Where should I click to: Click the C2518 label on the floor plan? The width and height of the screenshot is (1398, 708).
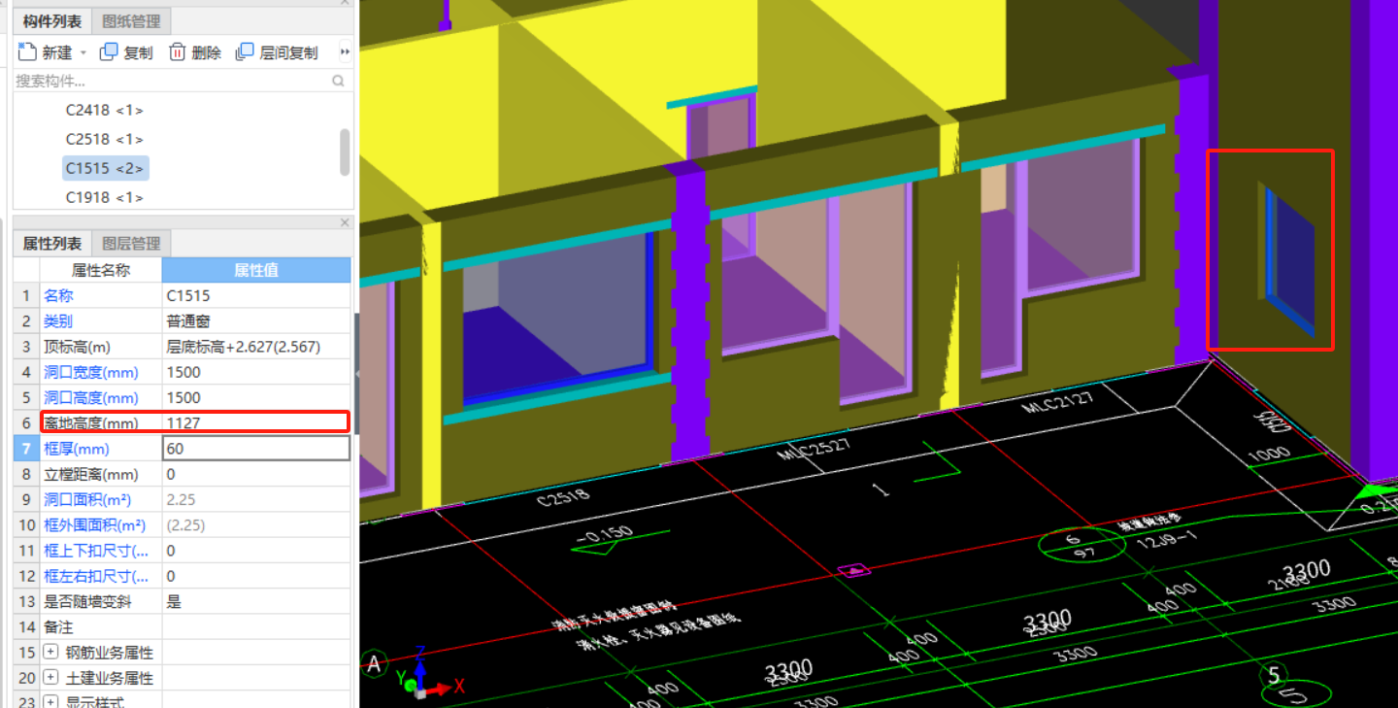pos(564,498)
